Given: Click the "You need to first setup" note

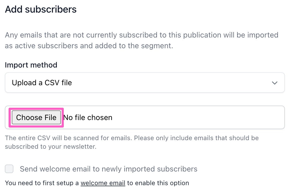Looking at the screenshot, I should point(42,183).
